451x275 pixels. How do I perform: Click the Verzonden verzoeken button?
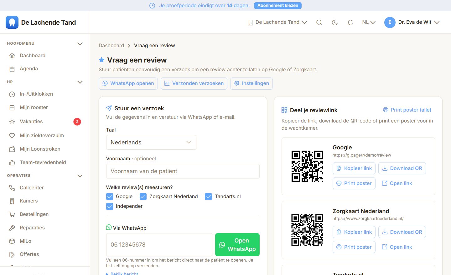pos(194,83)
